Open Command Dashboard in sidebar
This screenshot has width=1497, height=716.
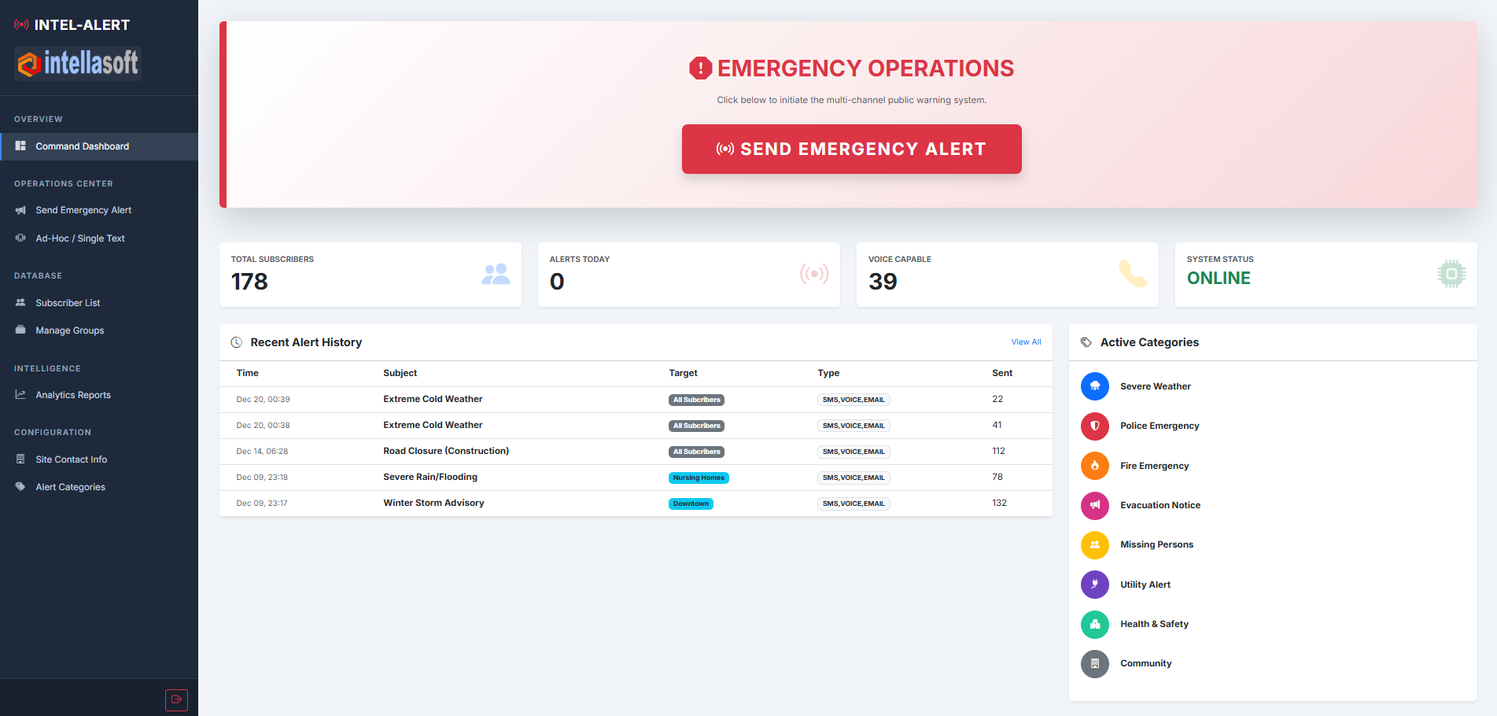click(82, 146)
